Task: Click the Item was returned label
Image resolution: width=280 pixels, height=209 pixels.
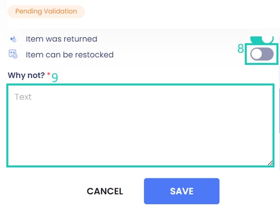Action: [61, 39]
